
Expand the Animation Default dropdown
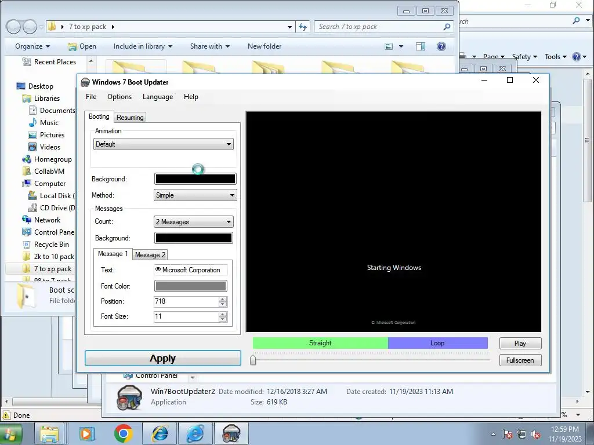click(163, 144)
